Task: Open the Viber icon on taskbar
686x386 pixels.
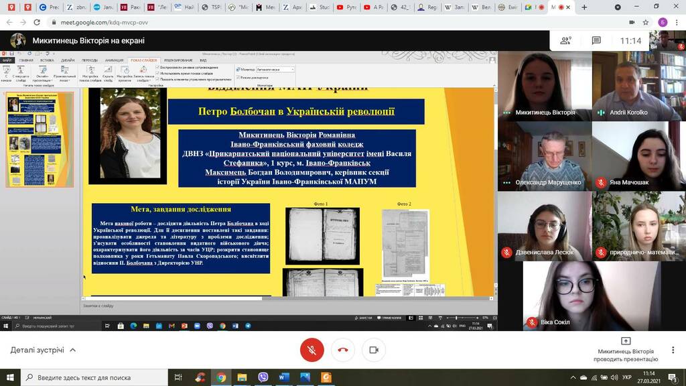Action: [x=263, y=377]
